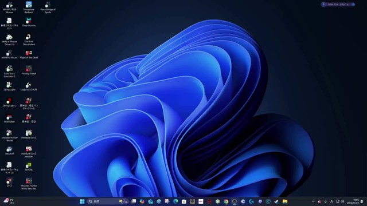
Task: Open Copilot from the taskbar
Action: (x=142, y=201)
